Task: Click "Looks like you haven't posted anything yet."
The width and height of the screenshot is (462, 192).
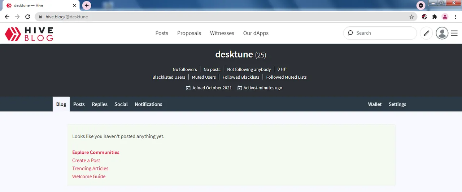Action: (x=118, y=136)
